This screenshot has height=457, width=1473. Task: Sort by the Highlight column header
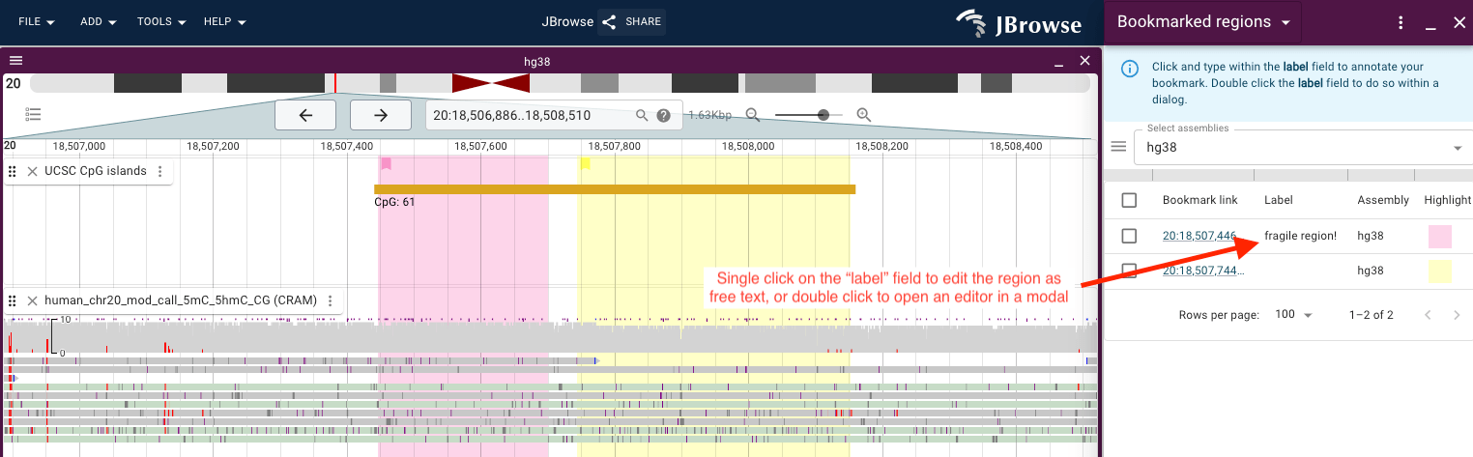coord(1447,200)
